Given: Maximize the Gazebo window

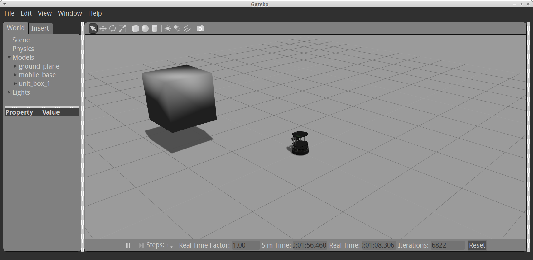Looking at the screenshot, I should coord(521,4).
